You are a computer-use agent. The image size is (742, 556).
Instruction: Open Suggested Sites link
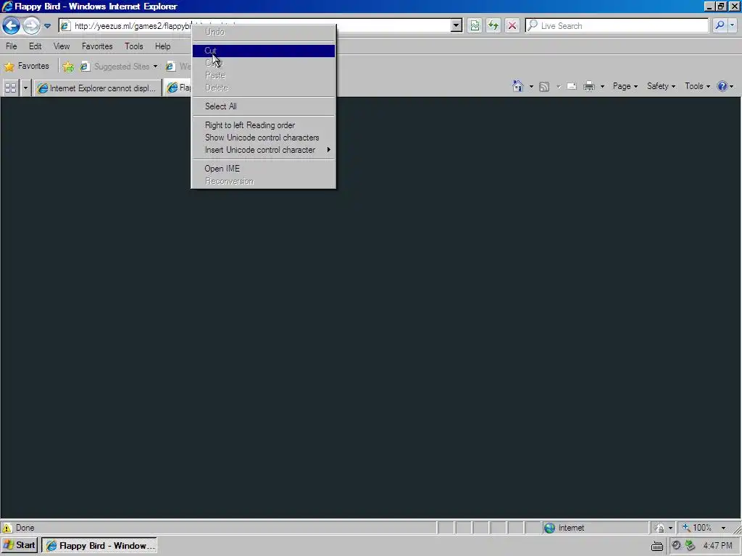click(x=119, y=67)
